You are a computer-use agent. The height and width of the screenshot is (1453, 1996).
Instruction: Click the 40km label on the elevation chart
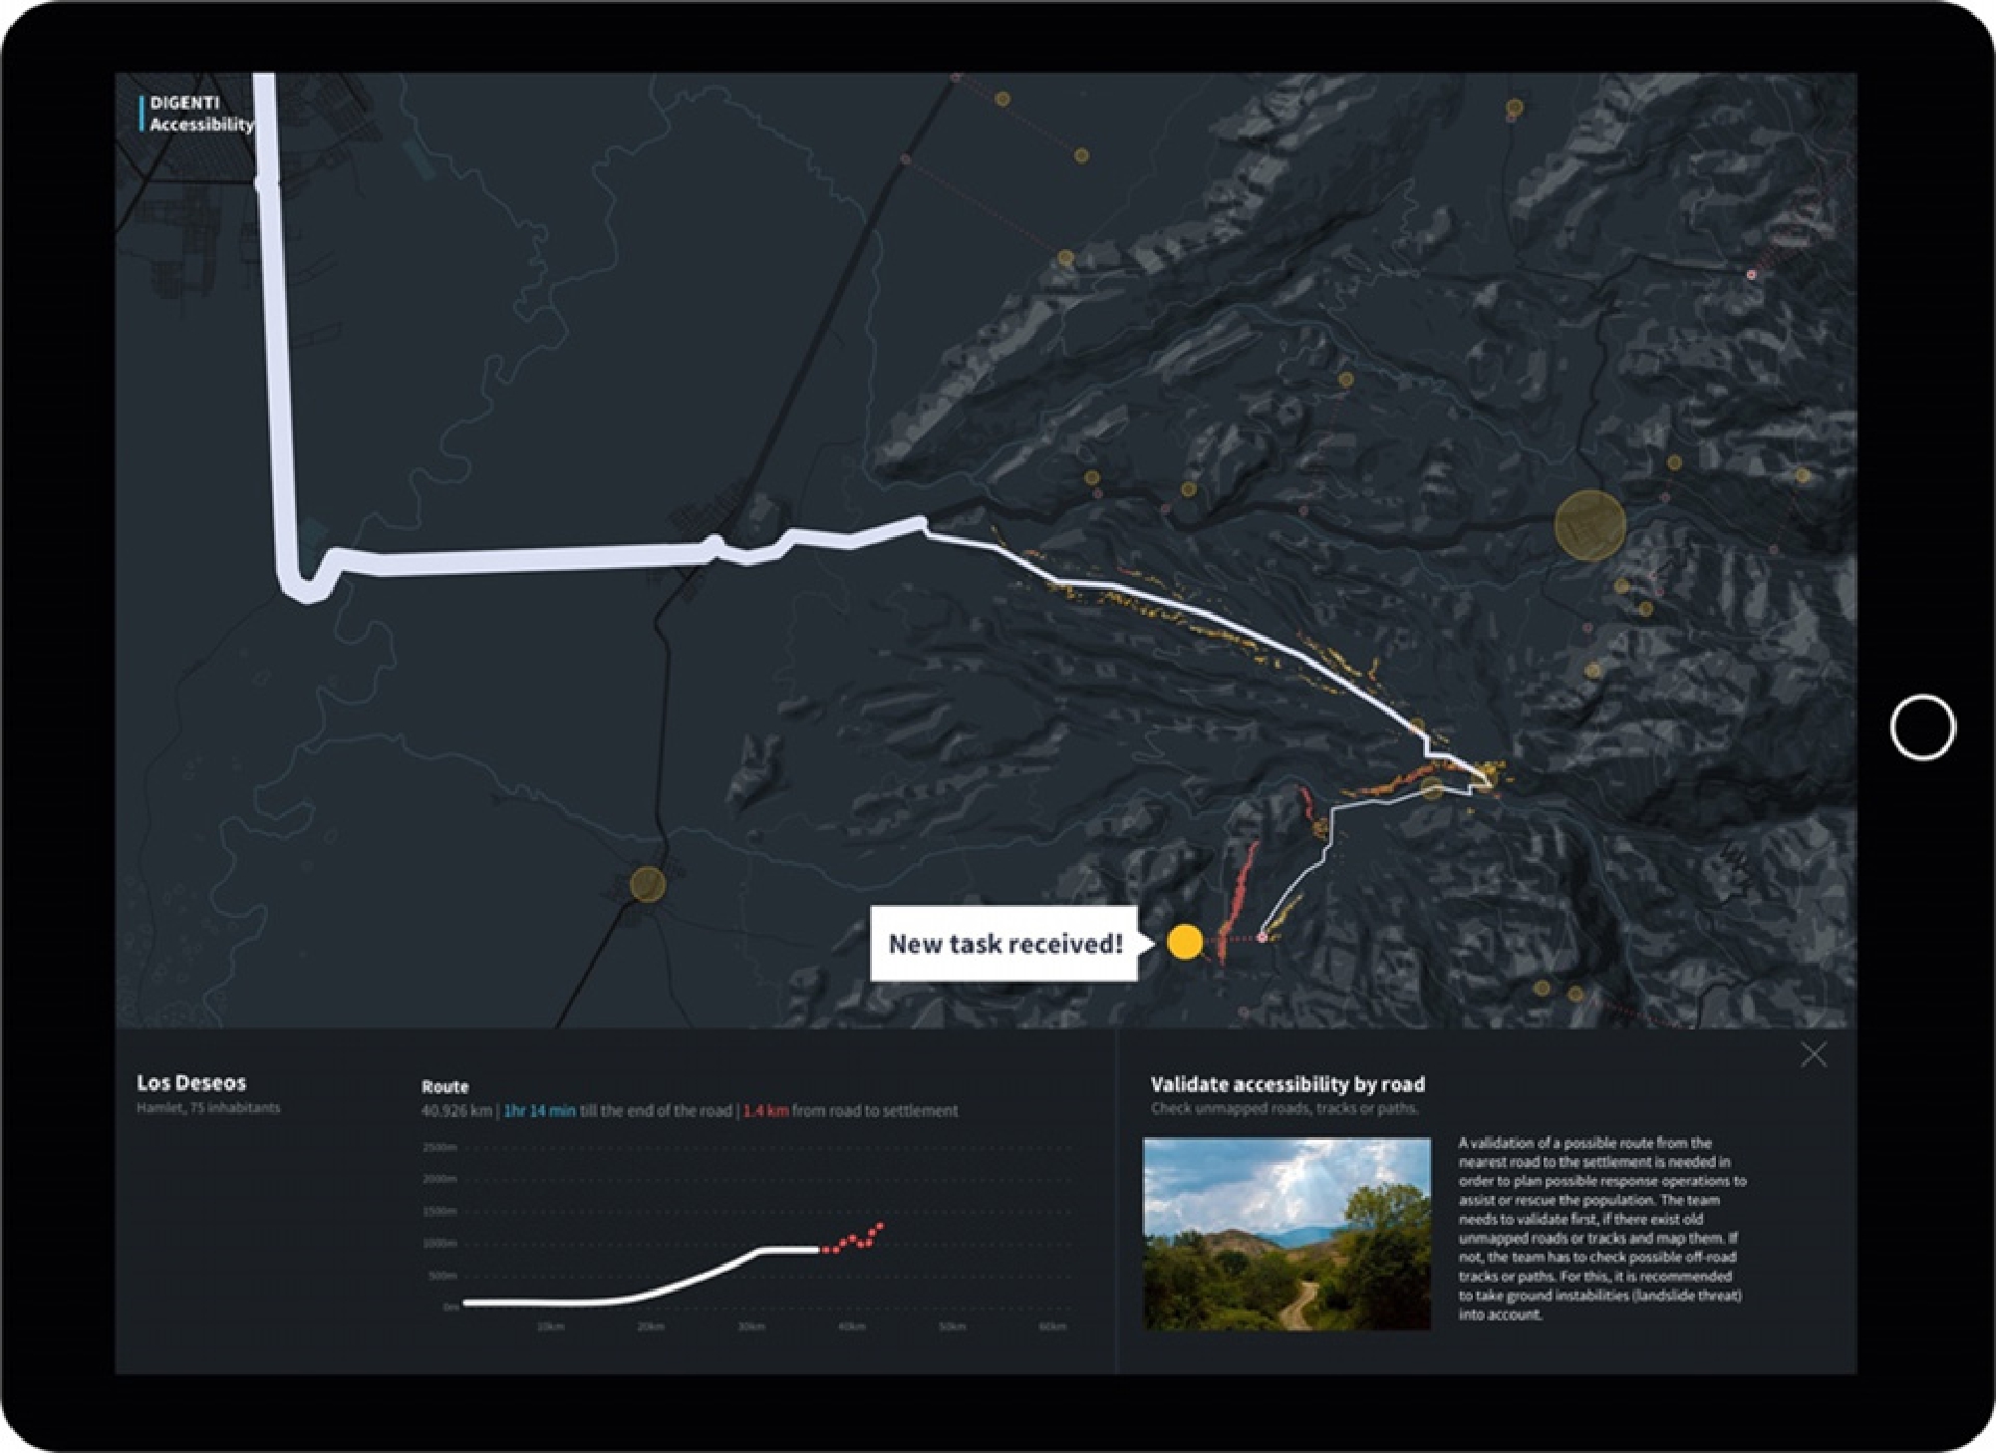tap(851, 1326)
